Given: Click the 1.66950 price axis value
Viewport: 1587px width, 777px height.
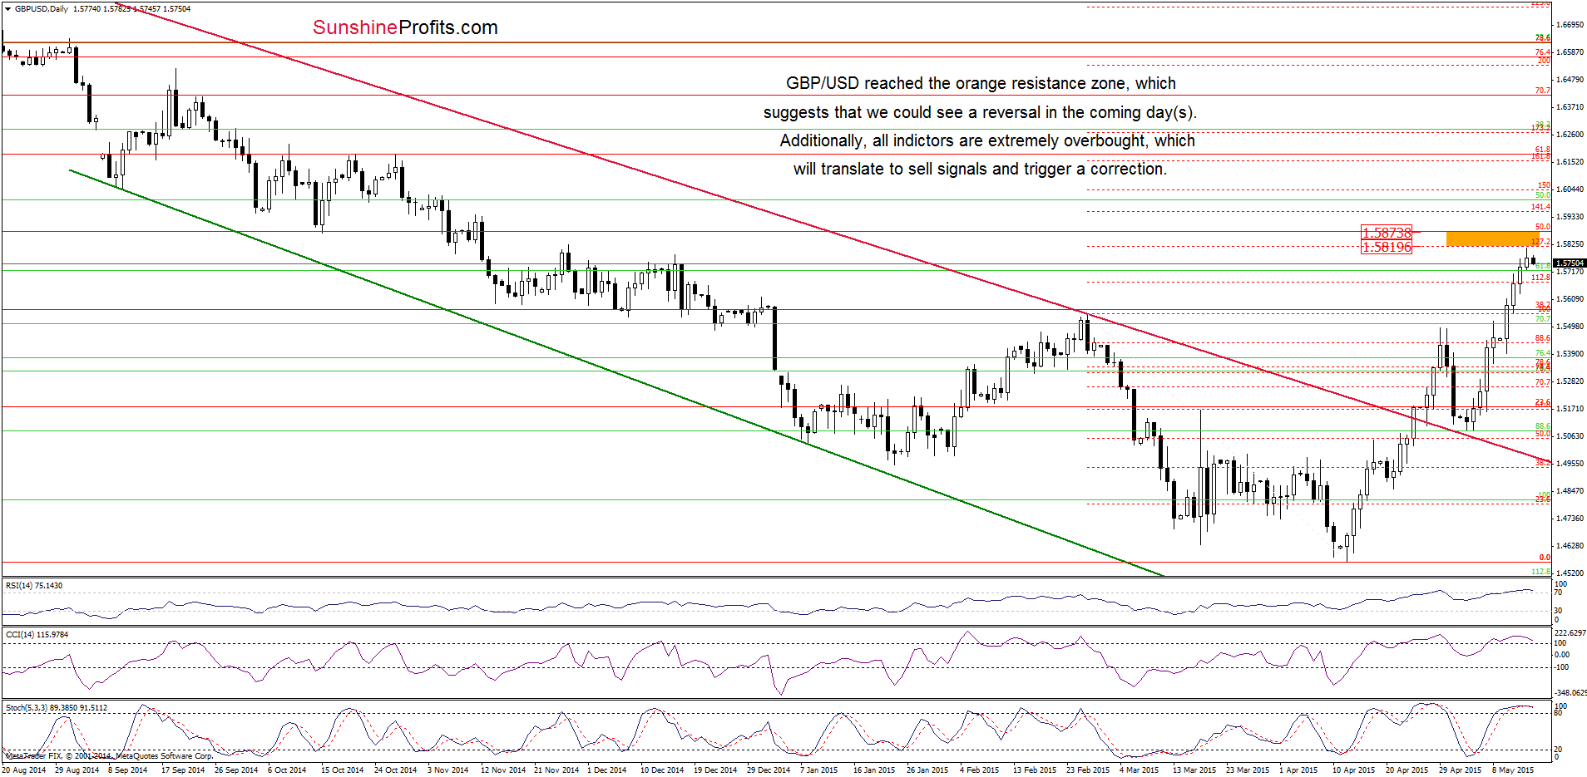Looking at the screenshot, I should [1570, 25].
